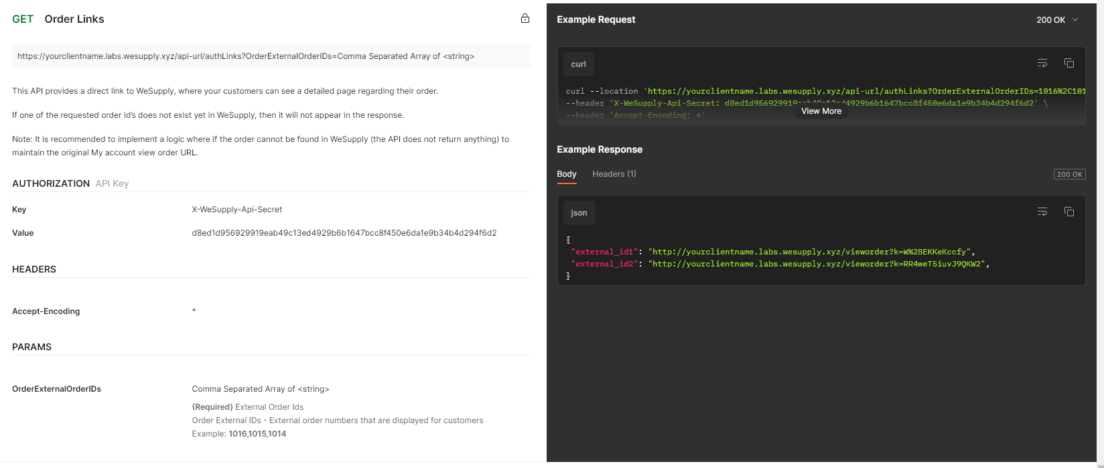Click the asterisk value of Accept-Encoding
This screenshot has height=468, width=1104.
pos(194,311)
